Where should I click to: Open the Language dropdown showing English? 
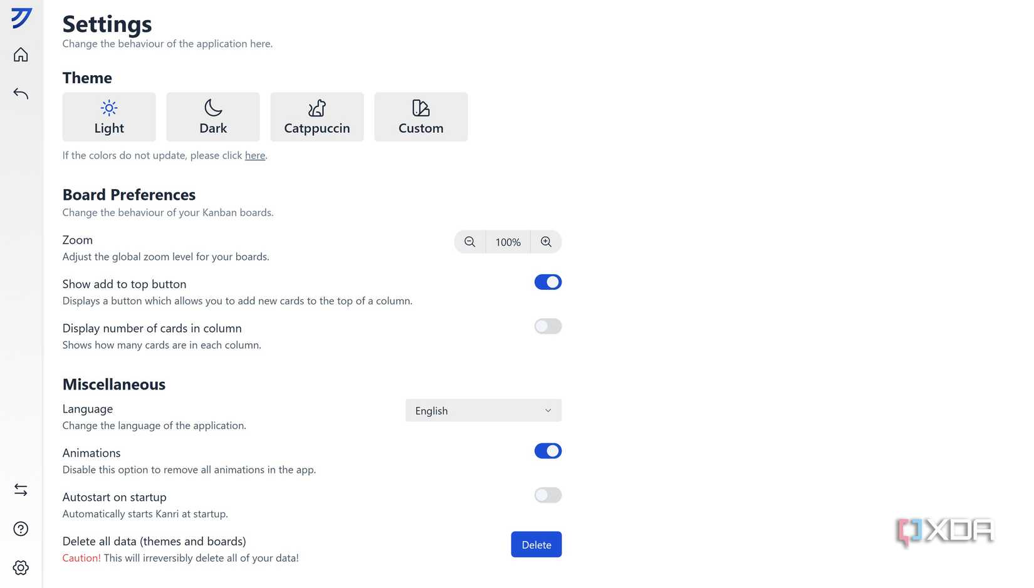click(483, 410)
